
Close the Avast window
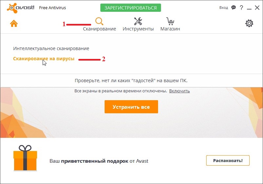[257, 7]
